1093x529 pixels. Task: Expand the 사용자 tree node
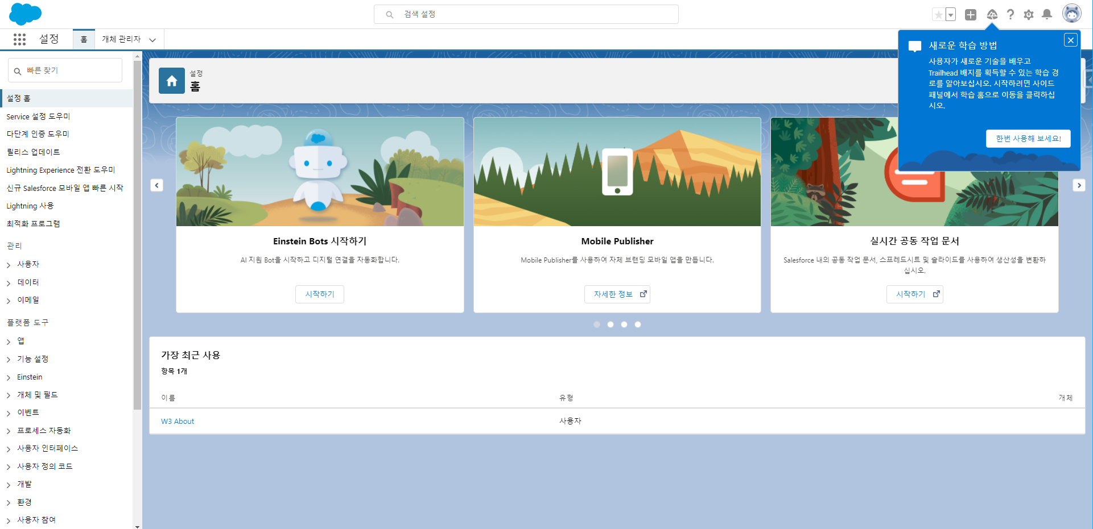coord(9,265)
